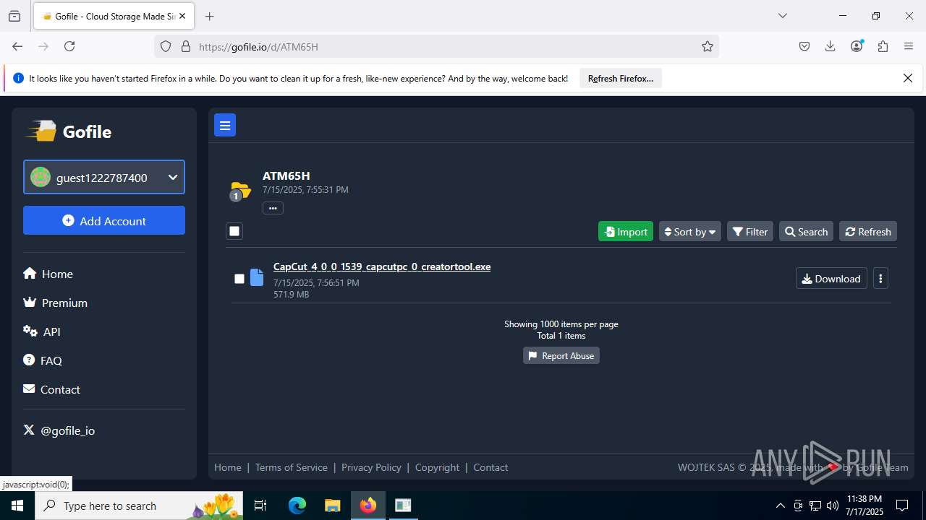The height and width of the screenshot is (520, 926).
Task: Reload the page with the browser refresh icon
Action: click(x=69, y=46)
